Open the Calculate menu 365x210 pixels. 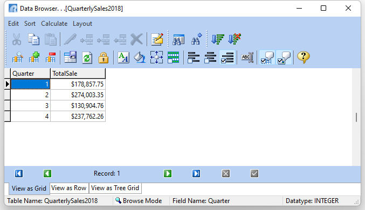[x=54, y=24]
